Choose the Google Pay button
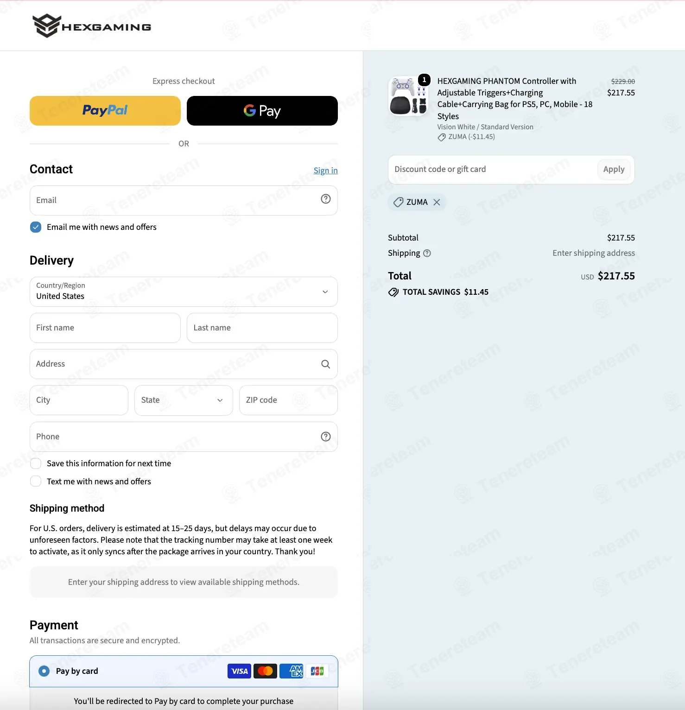The width and height of the screenshot is (685, 710). pos(262,111)
